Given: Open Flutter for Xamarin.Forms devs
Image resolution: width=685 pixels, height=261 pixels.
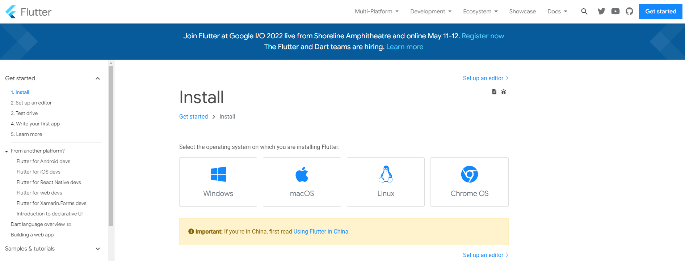Looking at the screenshot, I should [x=51, y=203].
